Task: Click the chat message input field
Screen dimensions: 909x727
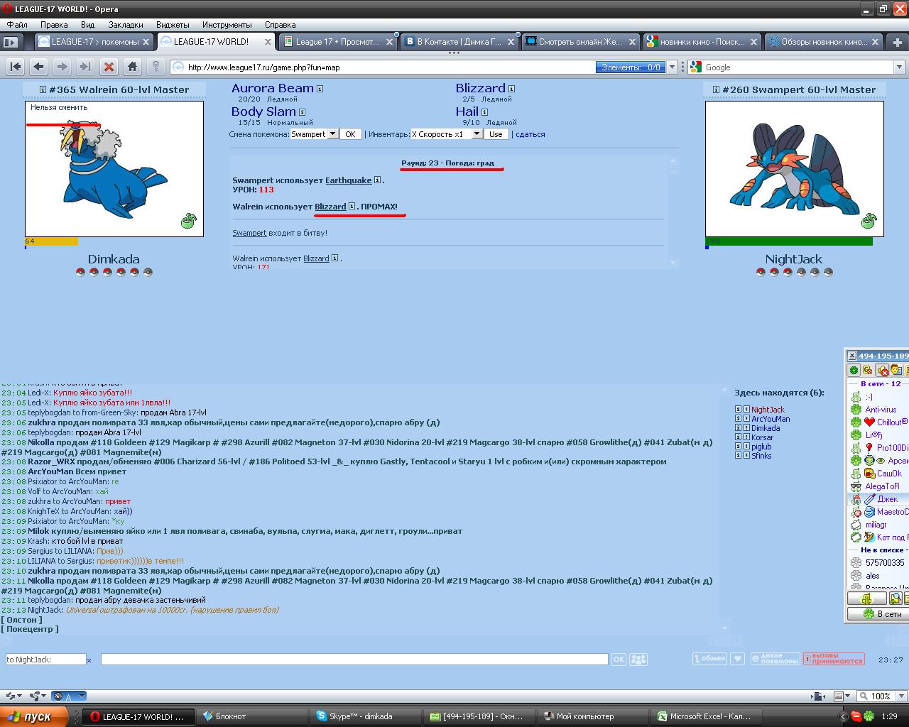Action: click(354, 660)
